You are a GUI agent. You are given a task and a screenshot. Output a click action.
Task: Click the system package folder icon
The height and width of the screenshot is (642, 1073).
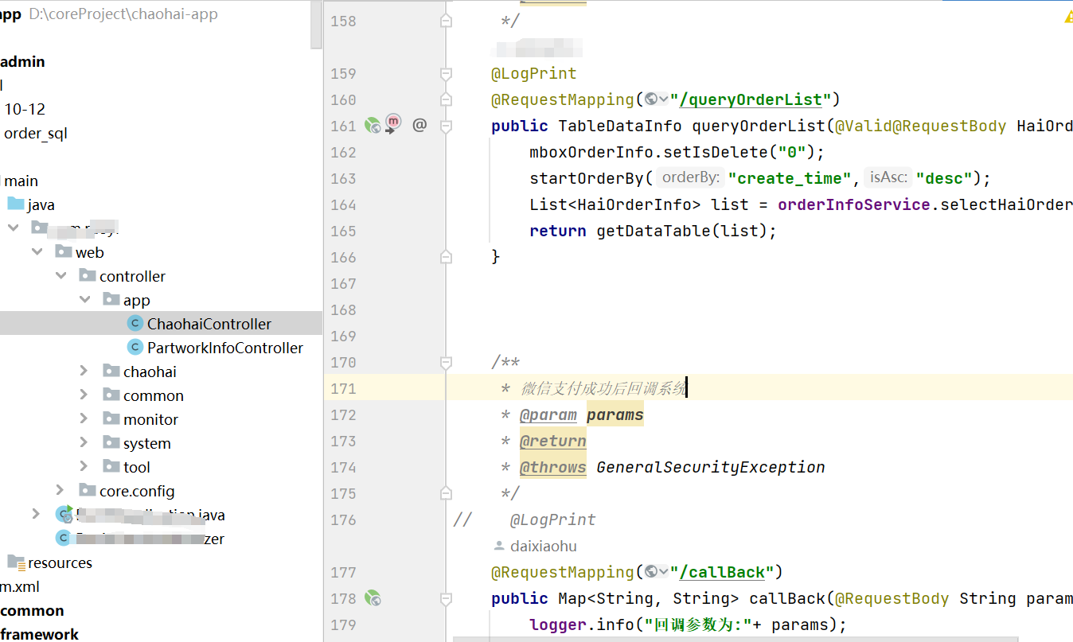[111, 443]
